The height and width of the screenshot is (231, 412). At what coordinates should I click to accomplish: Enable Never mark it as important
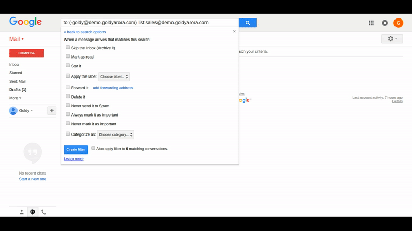tap(68, 123)
